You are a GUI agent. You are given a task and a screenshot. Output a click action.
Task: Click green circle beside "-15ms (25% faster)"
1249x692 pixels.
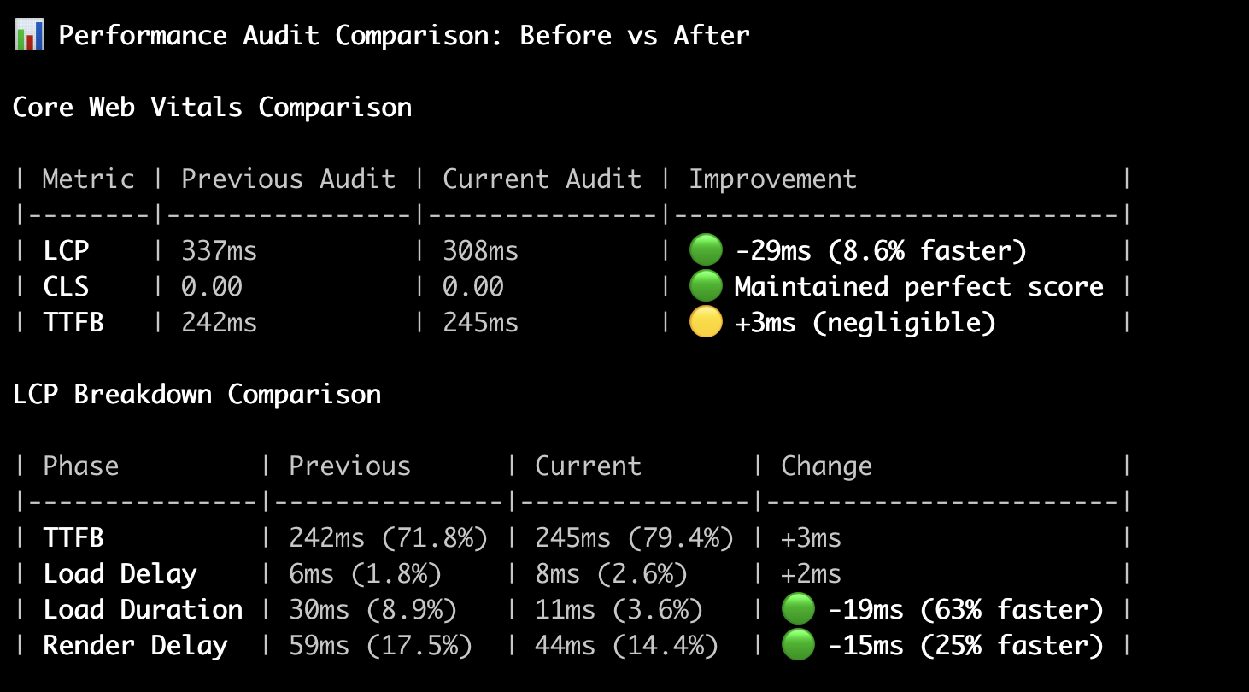click(x=798, y=645)
